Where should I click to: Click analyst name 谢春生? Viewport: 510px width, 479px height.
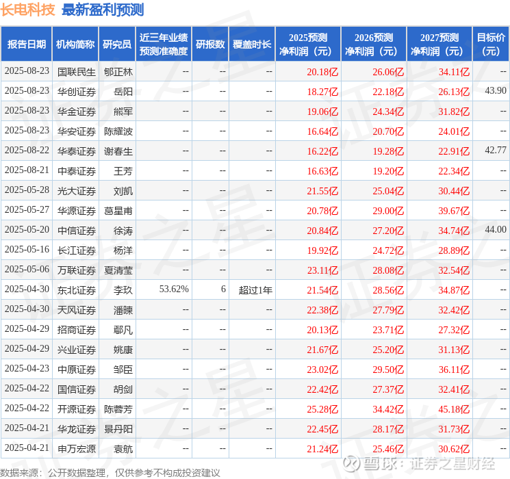[x=118, y=151]
